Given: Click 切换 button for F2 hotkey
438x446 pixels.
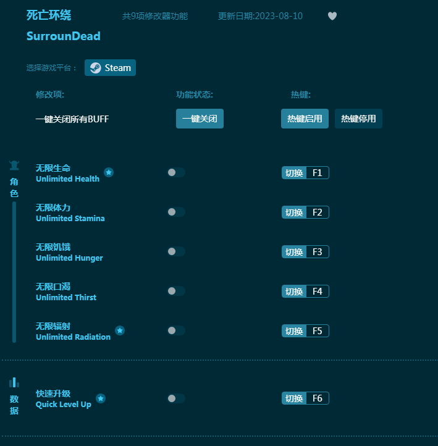Looking at the screenshot, I should pos(294,212).
